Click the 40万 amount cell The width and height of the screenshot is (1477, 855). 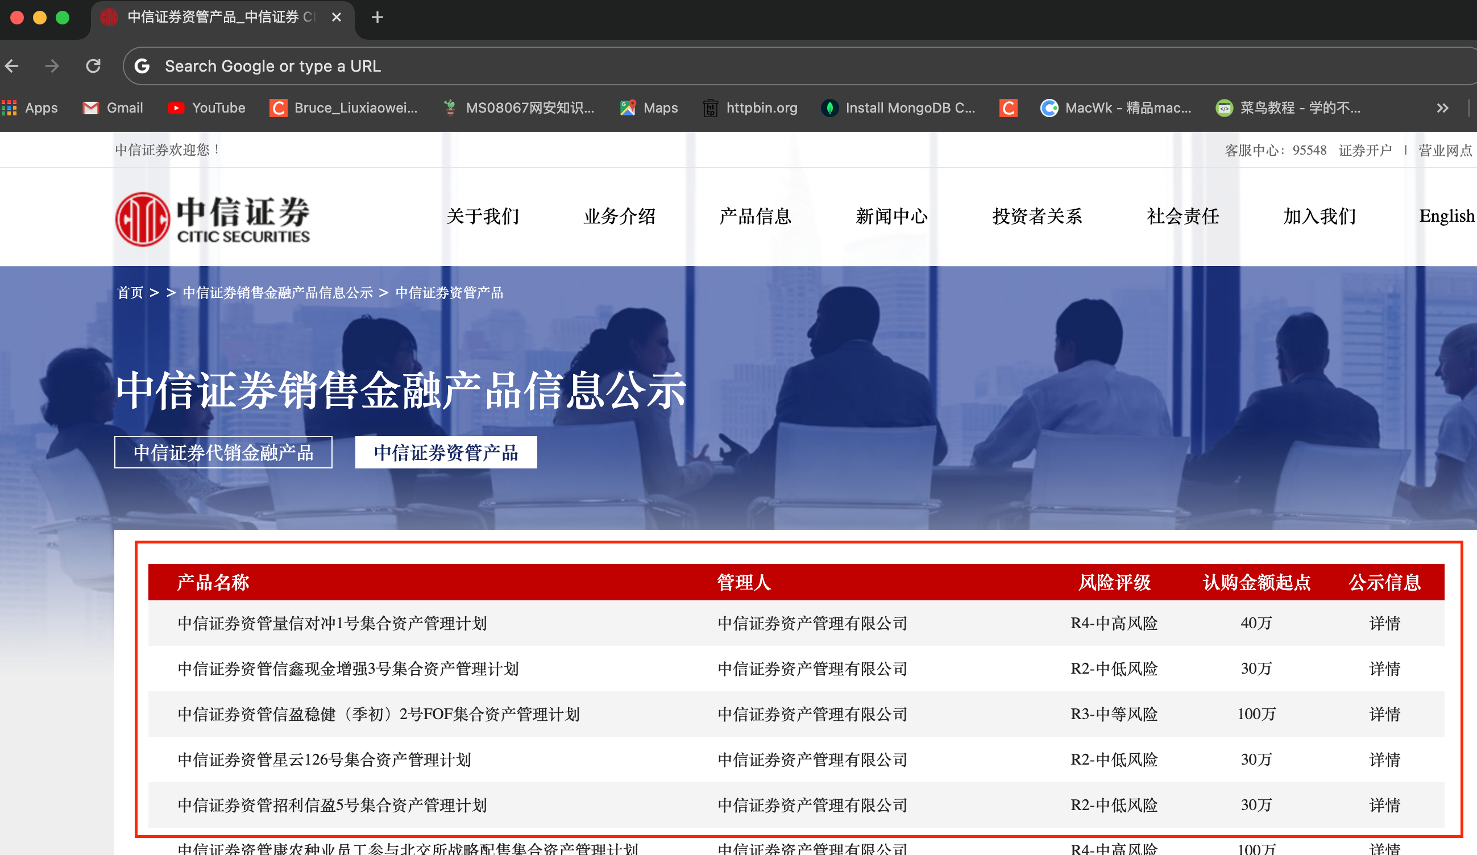click(x=1256, y=623)
